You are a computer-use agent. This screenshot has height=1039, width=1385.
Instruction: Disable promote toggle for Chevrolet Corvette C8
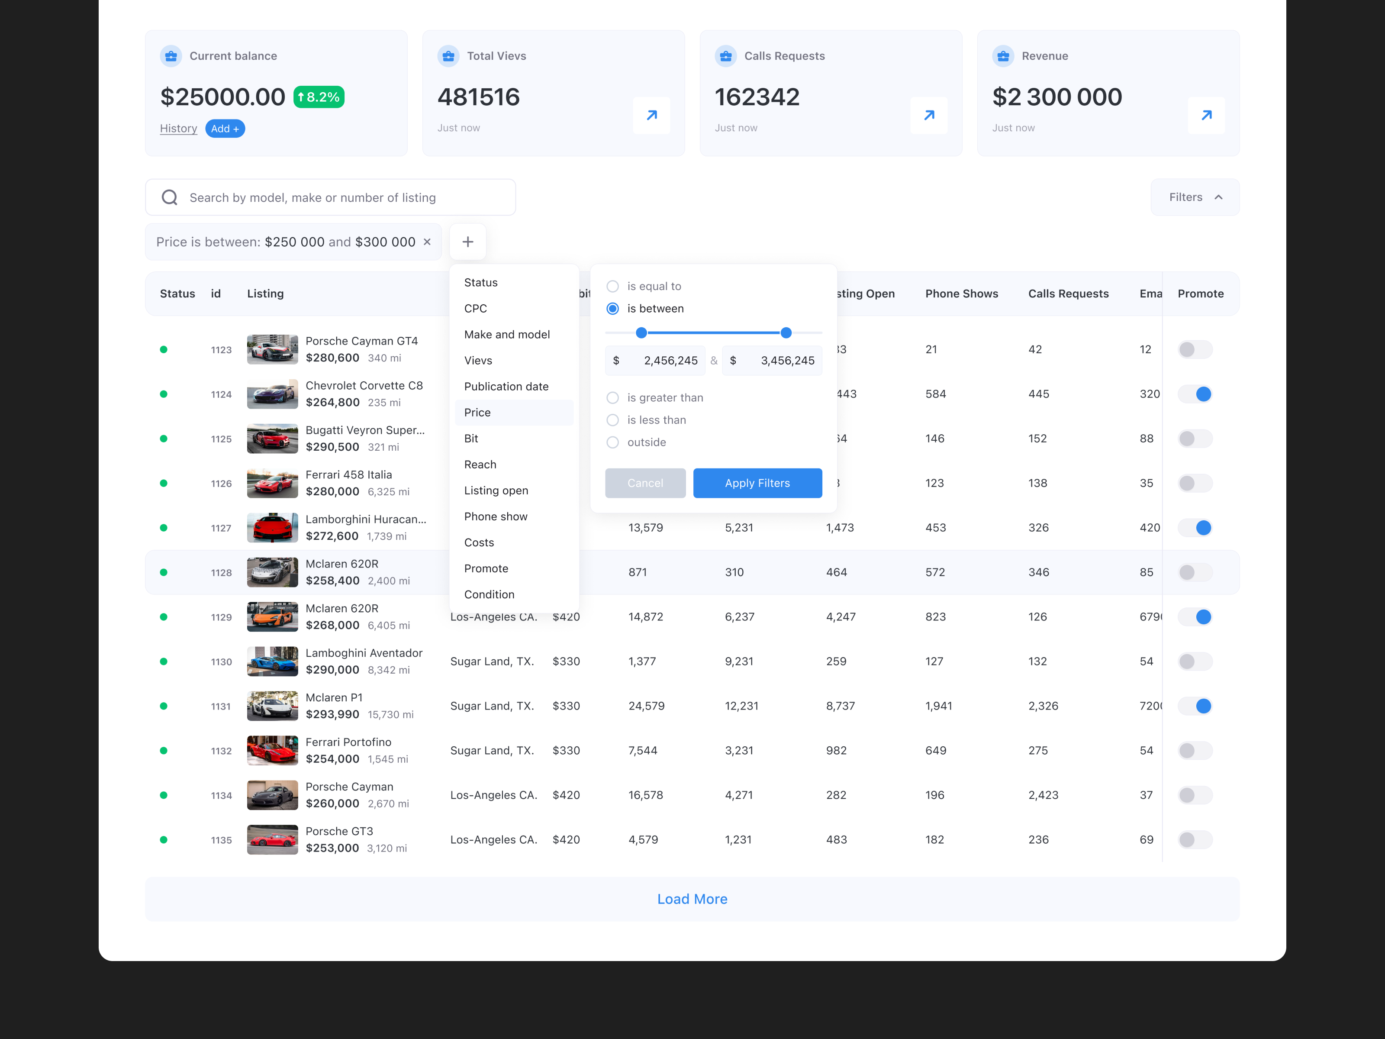click(x=1195, y=394)
